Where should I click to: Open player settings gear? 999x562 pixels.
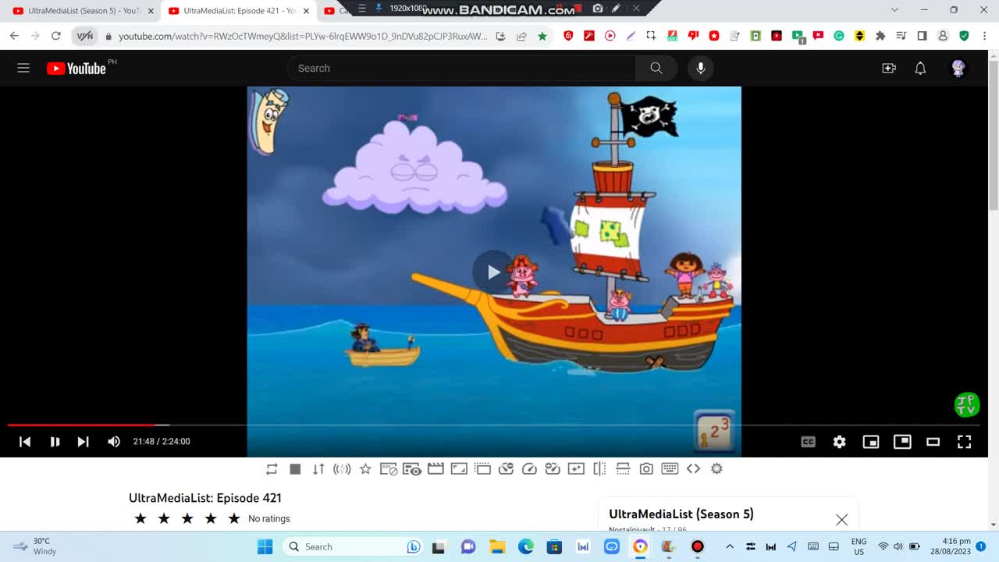pyautogui.click(x=840, y=442)
